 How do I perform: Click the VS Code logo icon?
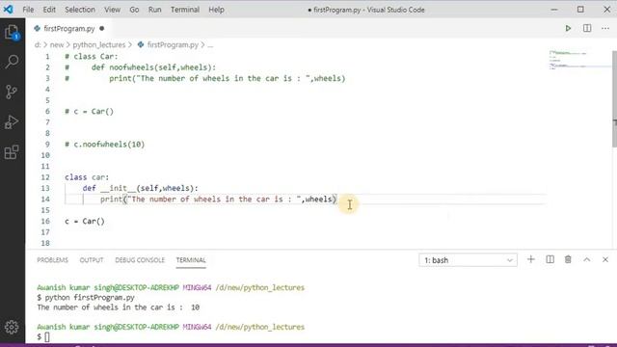click(9, 10)
